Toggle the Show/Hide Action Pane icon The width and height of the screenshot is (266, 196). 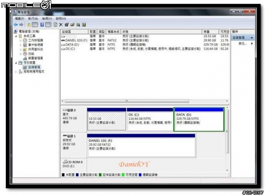click(48, 25)
